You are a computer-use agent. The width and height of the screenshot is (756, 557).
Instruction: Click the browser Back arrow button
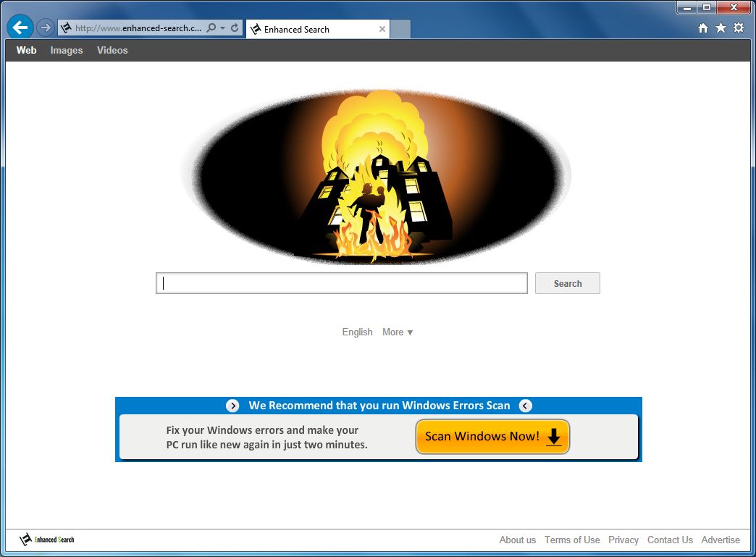tap(20, 28)
